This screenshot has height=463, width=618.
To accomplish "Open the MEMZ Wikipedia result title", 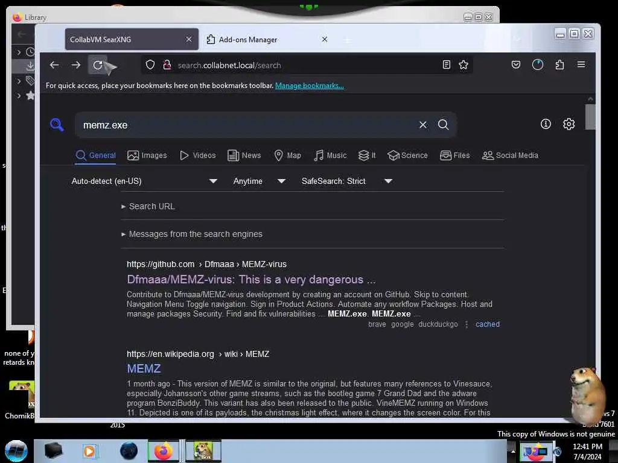I will [x=144, y=368].
